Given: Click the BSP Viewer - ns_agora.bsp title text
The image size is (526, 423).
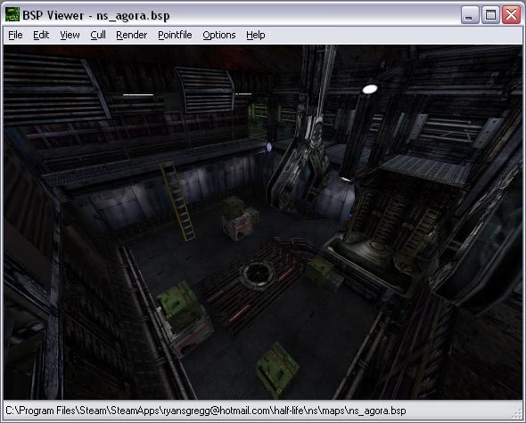Looking at the screenshot, I should pyautogui.click(x=96, y=15).
